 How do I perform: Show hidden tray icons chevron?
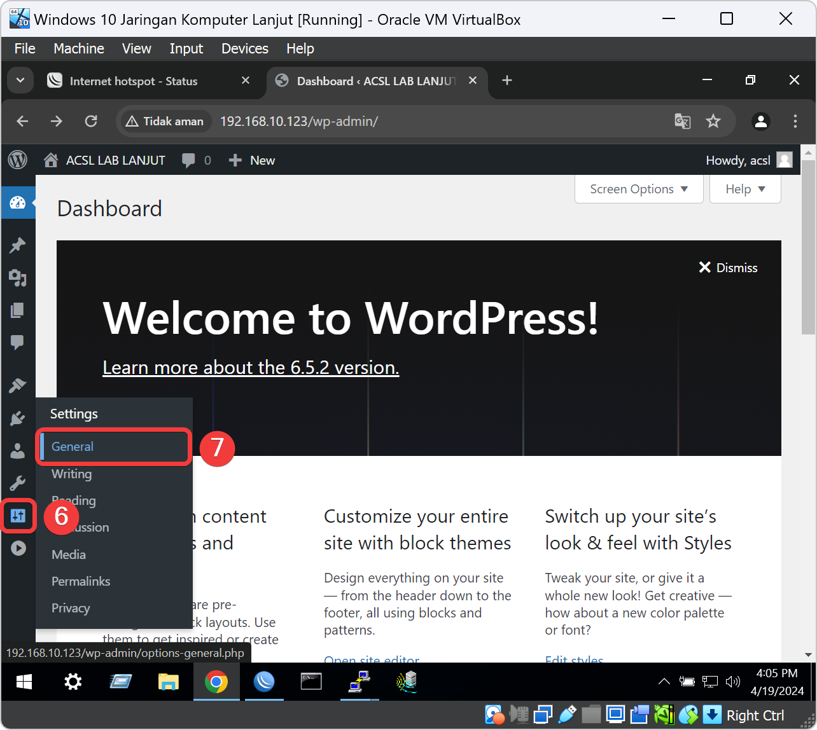click(x=664, y=682)
